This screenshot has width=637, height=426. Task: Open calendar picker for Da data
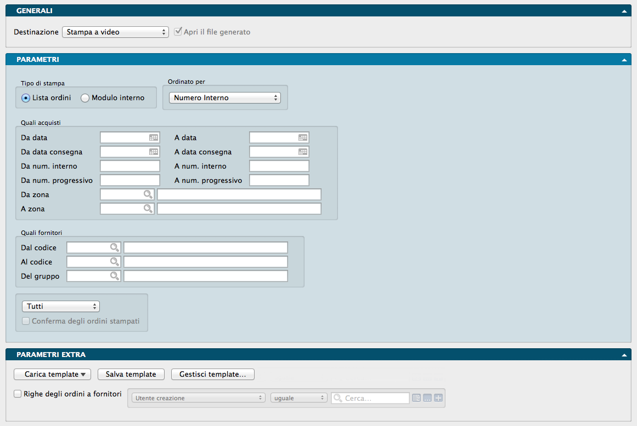click(154, 138)
